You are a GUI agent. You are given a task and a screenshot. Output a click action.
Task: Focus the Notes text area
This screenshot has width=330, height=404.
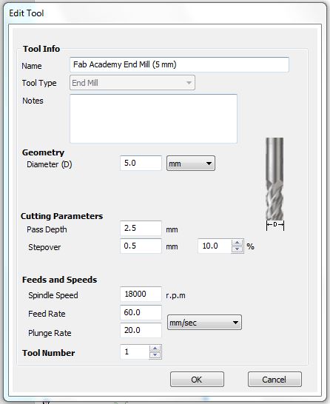pos(154,118)
